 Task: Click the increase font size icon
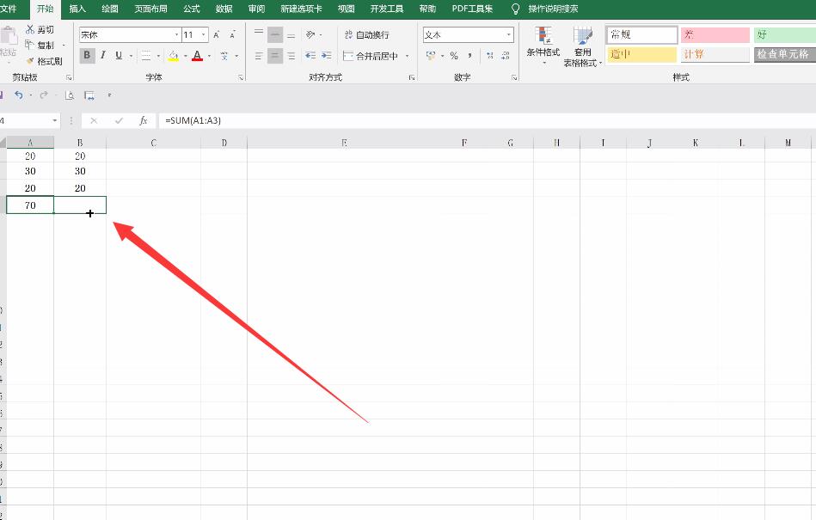pos(217,35)
